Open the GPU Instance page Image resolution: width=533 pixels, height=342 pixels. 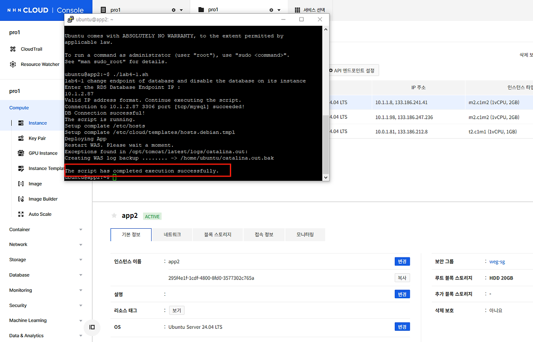pos(43,153)
